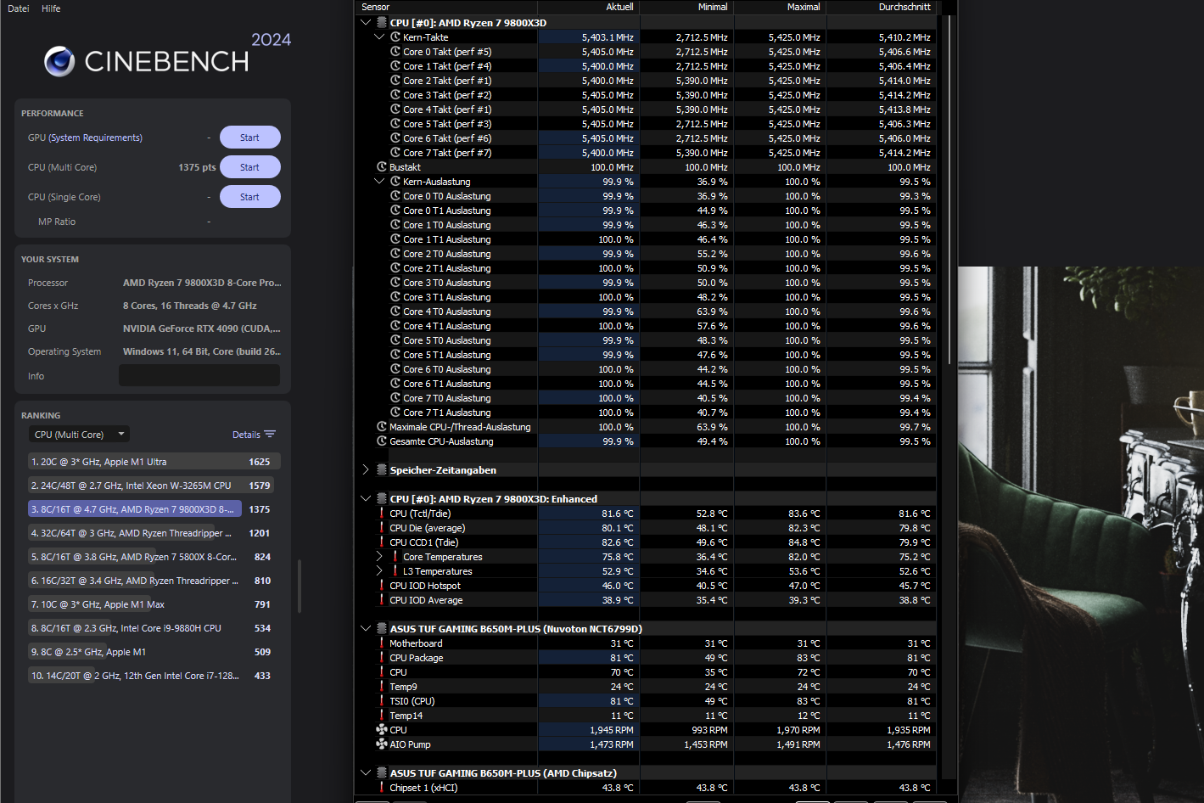Start the CPU (Multi Core) benchmark
Image resolution: width=1204 pixels, height=803 pixels.
click(x=250, y=167)
